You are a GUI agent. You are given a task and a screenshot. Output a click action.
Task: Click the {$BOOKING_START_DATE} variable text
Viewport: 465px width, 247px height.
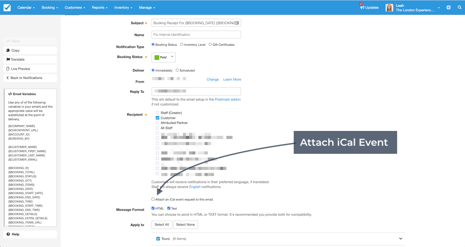click(26, 193)
